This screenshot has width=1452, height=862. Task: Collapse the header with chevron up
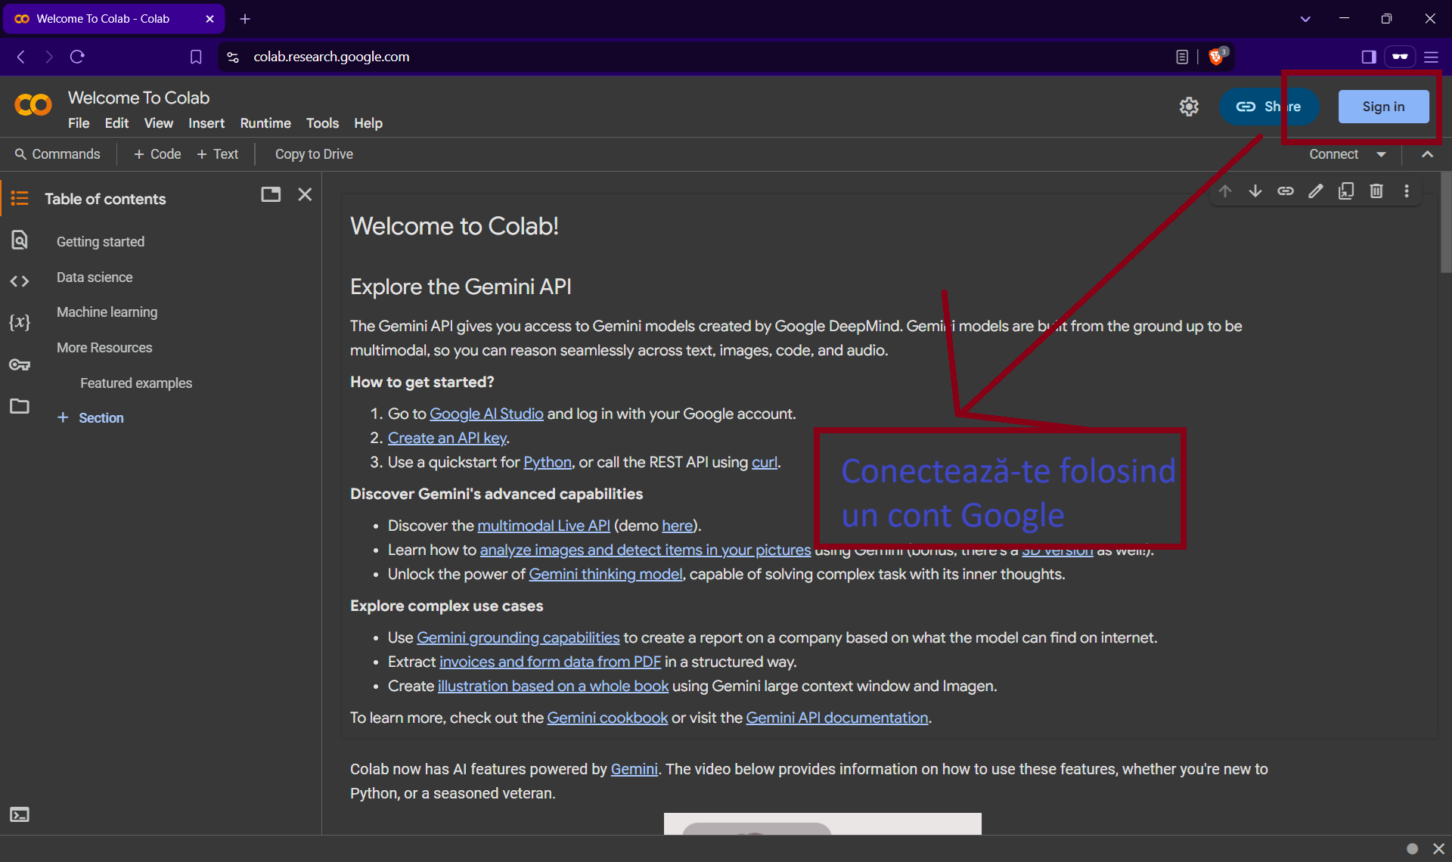[1427, 154]
